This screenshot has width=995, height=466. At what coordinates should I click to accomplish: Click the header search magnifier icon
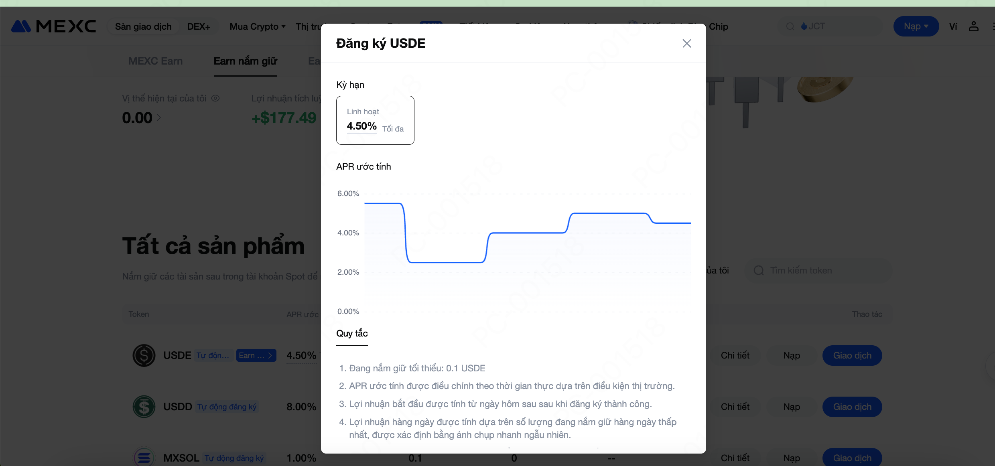[x=790, y=26]
